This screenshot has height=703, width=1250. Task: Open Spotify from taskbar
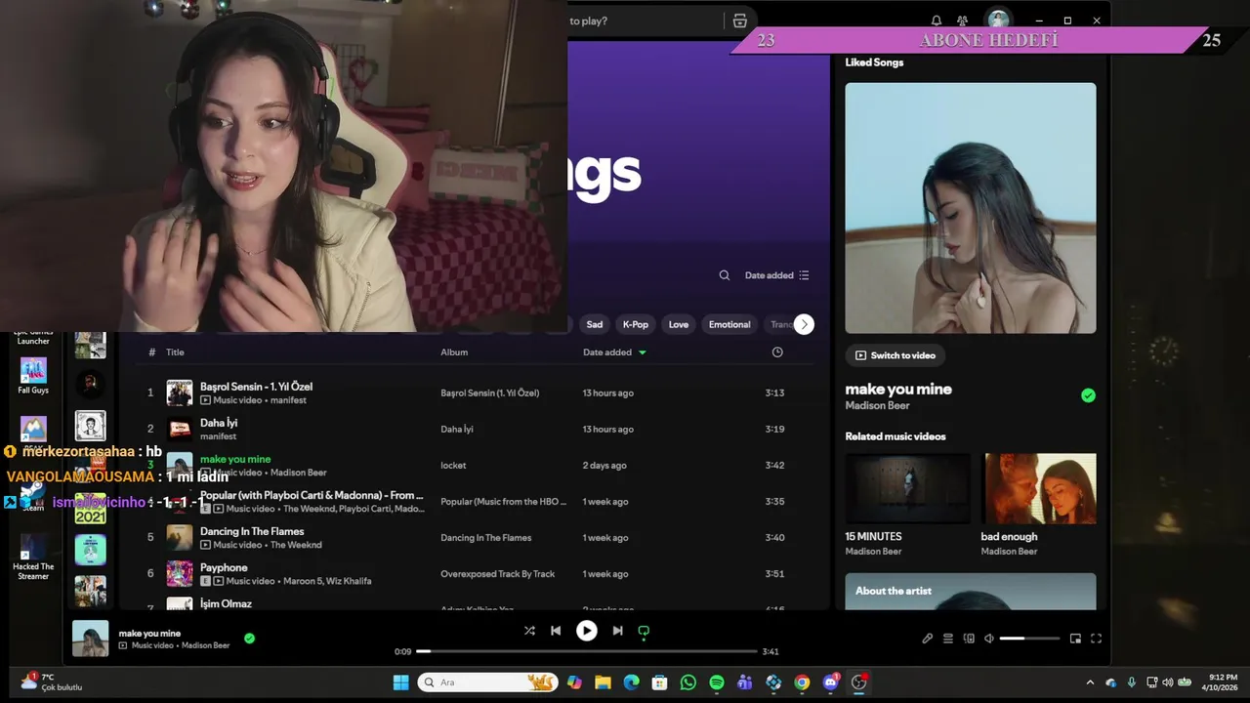point(717,682)
